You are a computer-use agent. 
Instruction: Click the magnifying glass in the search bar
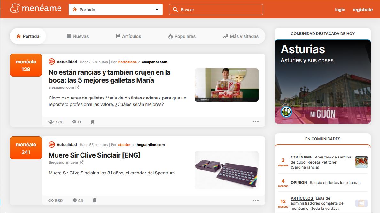click(175, 9)
